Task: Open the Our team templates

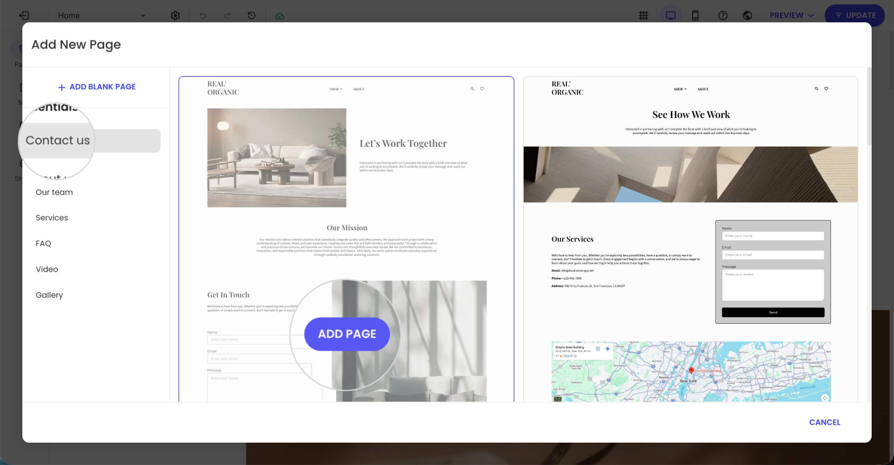Action: click(54, 192)
